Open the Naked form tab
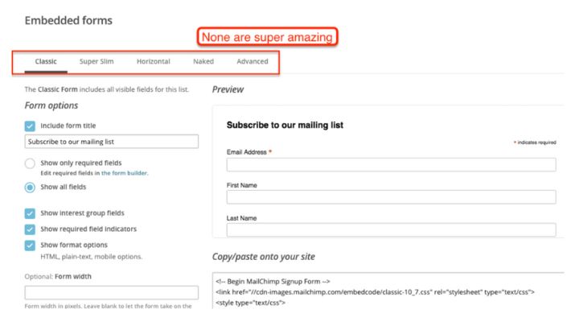579x326 pixels. [x=203, y=61]
